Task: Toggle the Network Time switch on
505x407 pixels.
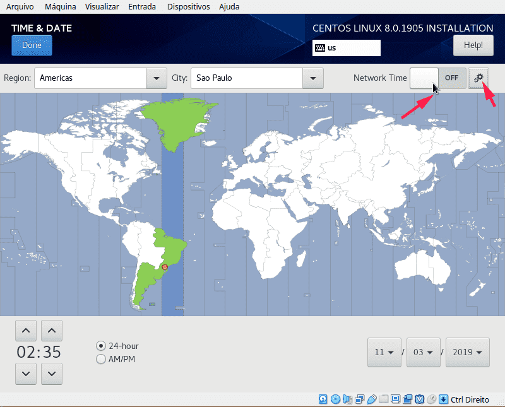Action: tap(437, 78)
